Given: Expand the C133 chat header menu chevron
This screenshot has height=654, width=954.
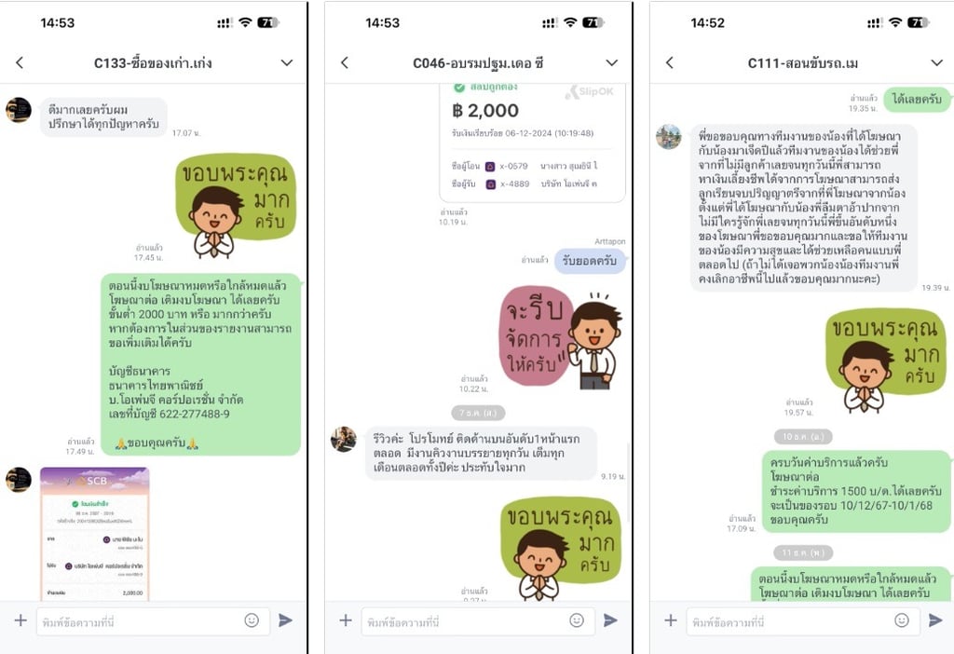Looking at the screenshot, I should tap(287, 62).
